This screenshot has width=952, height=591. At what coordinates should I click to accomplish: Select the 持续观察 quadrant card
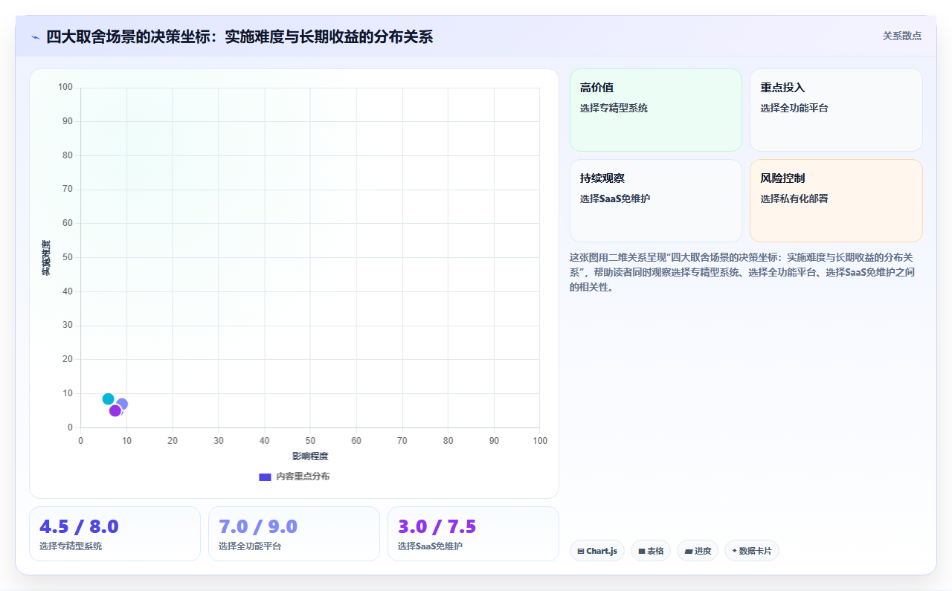[x=656, y=201]
